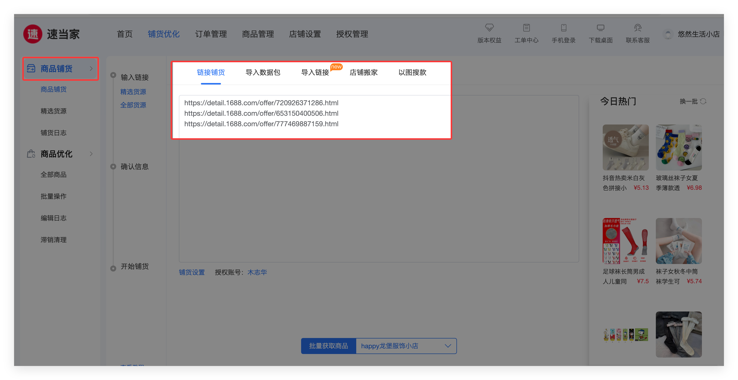The image size is (738, 380).
Task: Switch to the 导入数据包 tab
Action: 263,73
